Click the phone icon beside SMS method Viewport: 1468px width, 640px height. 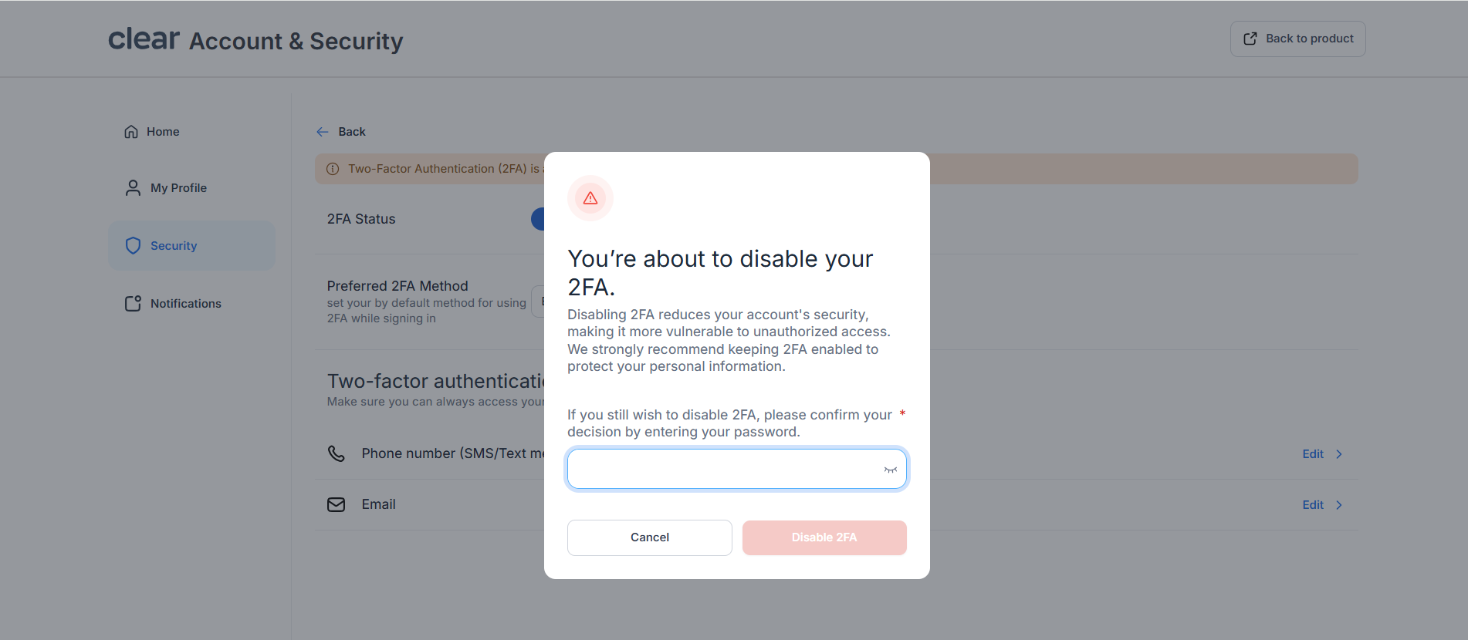[337, 453]
